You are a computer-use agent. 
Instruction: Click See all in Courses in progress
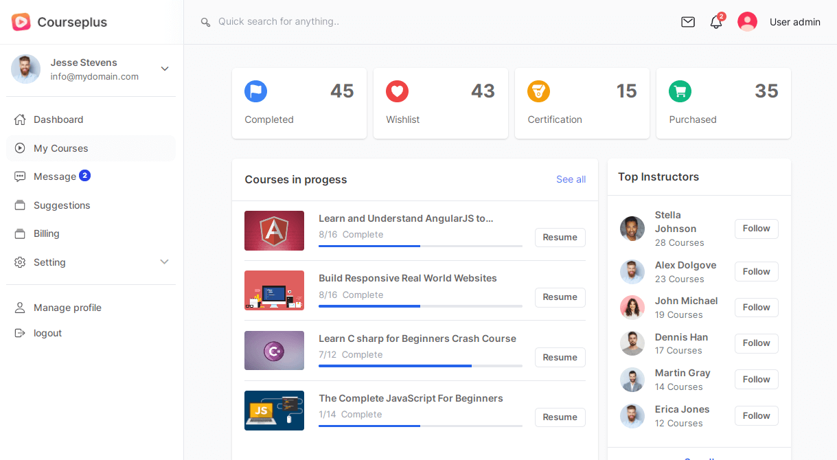571,179
